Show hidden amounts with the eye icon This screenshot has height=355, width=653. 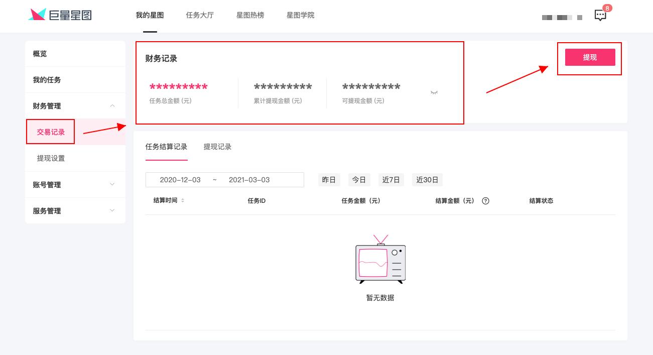434,93
